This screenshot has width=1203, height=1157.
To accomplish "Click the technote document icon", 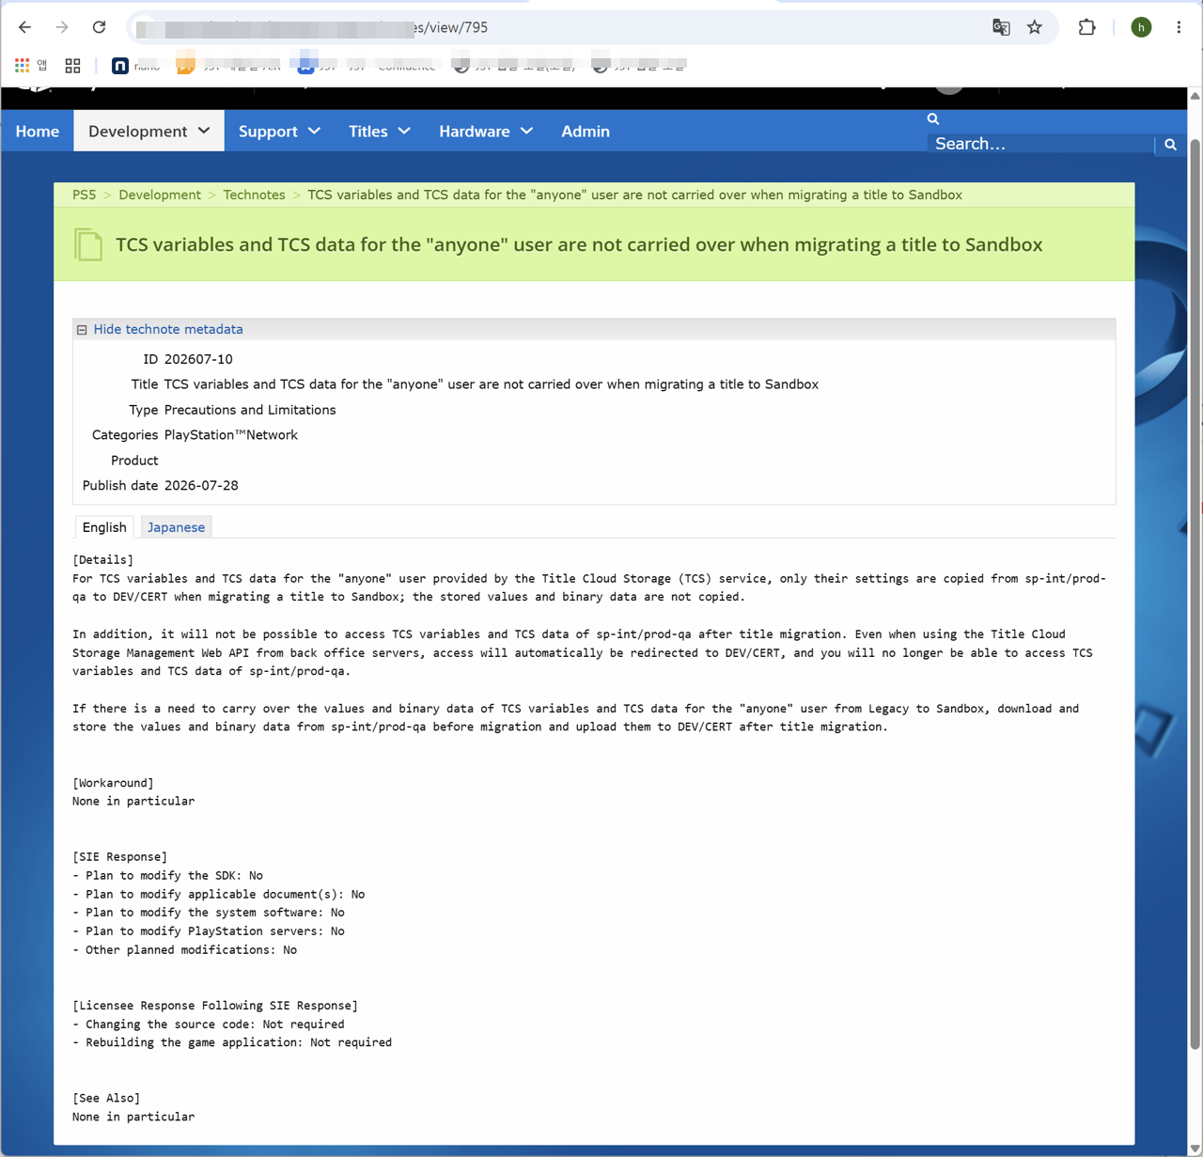I will tap(88, 244).
